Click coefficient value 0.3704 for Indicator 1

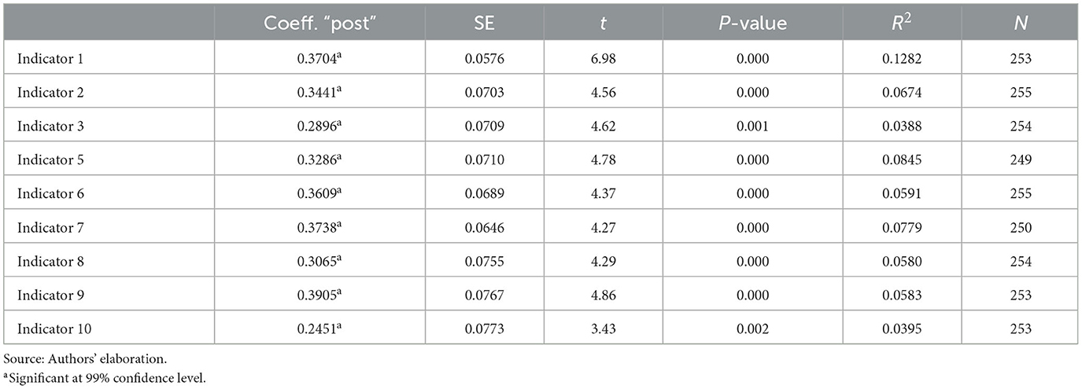319,57
